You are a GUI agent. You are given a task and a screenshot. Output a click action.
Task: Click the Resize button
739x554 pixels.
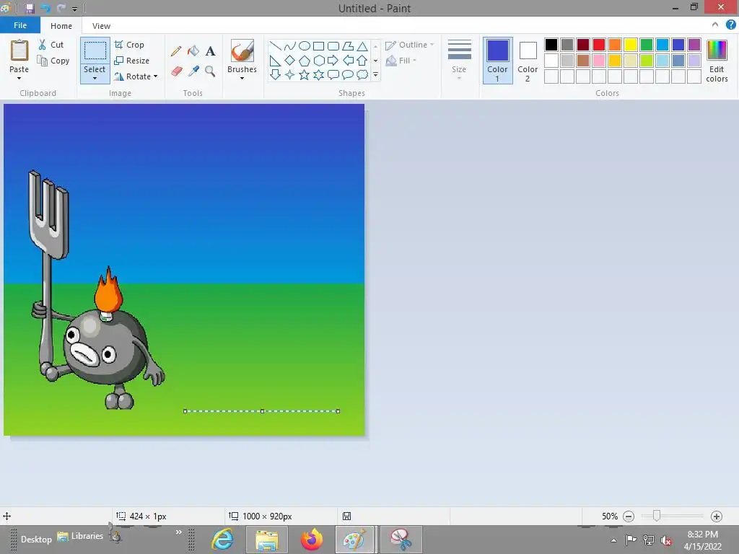[x=132, y=61]
